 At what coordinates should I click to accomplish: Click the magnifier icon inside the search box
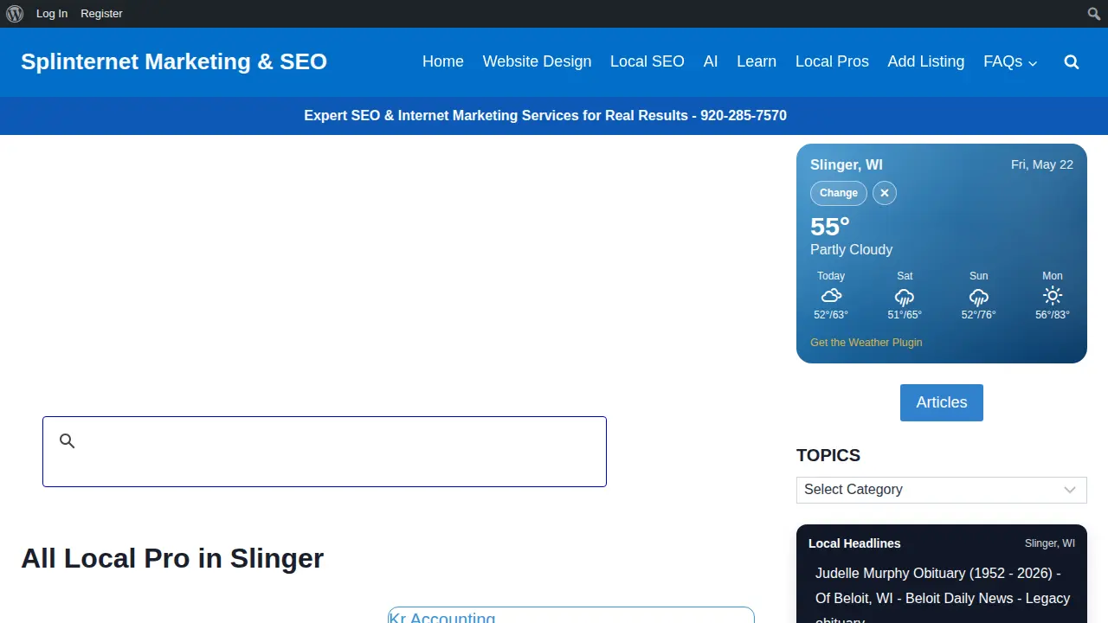point(68,441)
